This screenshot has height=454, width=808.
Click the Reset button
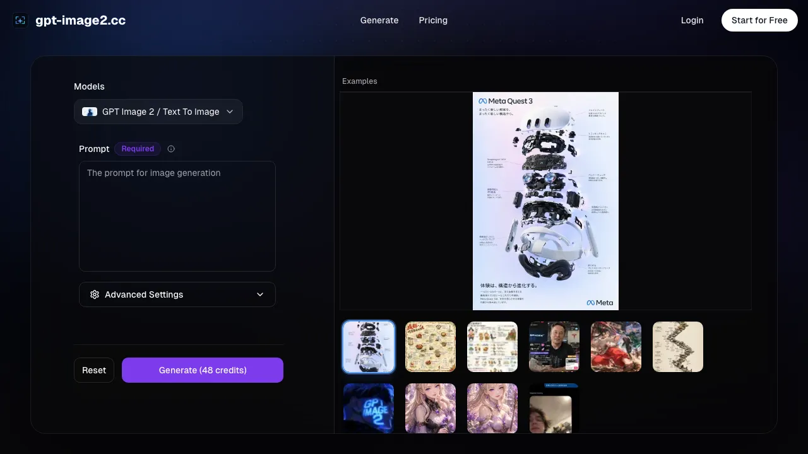point(94,370)
